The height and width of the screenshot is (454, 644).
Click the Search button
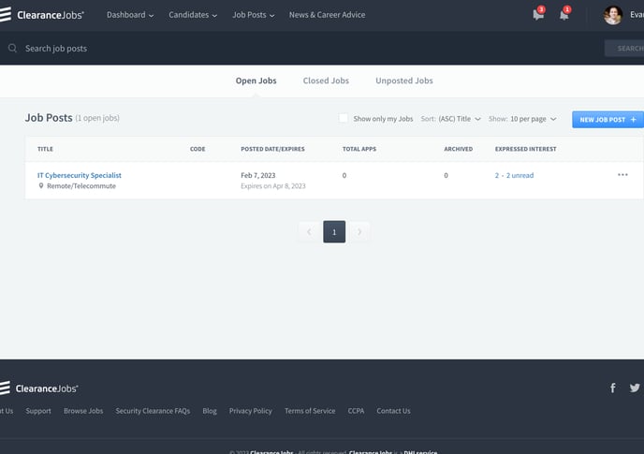click(624, 49)
